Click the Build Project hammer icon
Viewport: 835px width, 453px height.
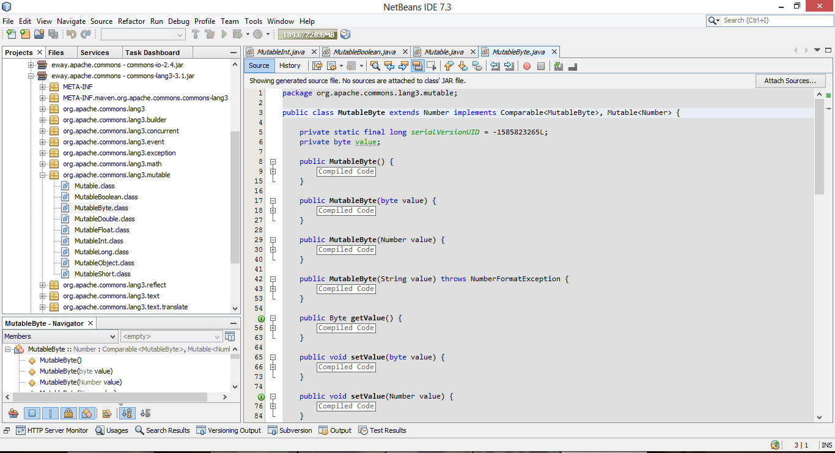(x=196, y=35)
